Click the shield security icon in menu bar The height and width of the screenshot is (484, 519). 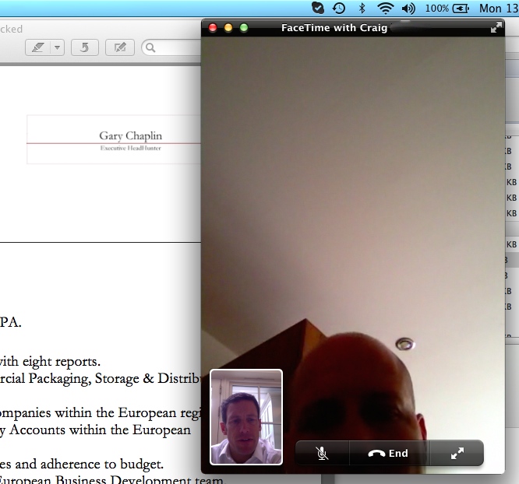coord(317,9)
